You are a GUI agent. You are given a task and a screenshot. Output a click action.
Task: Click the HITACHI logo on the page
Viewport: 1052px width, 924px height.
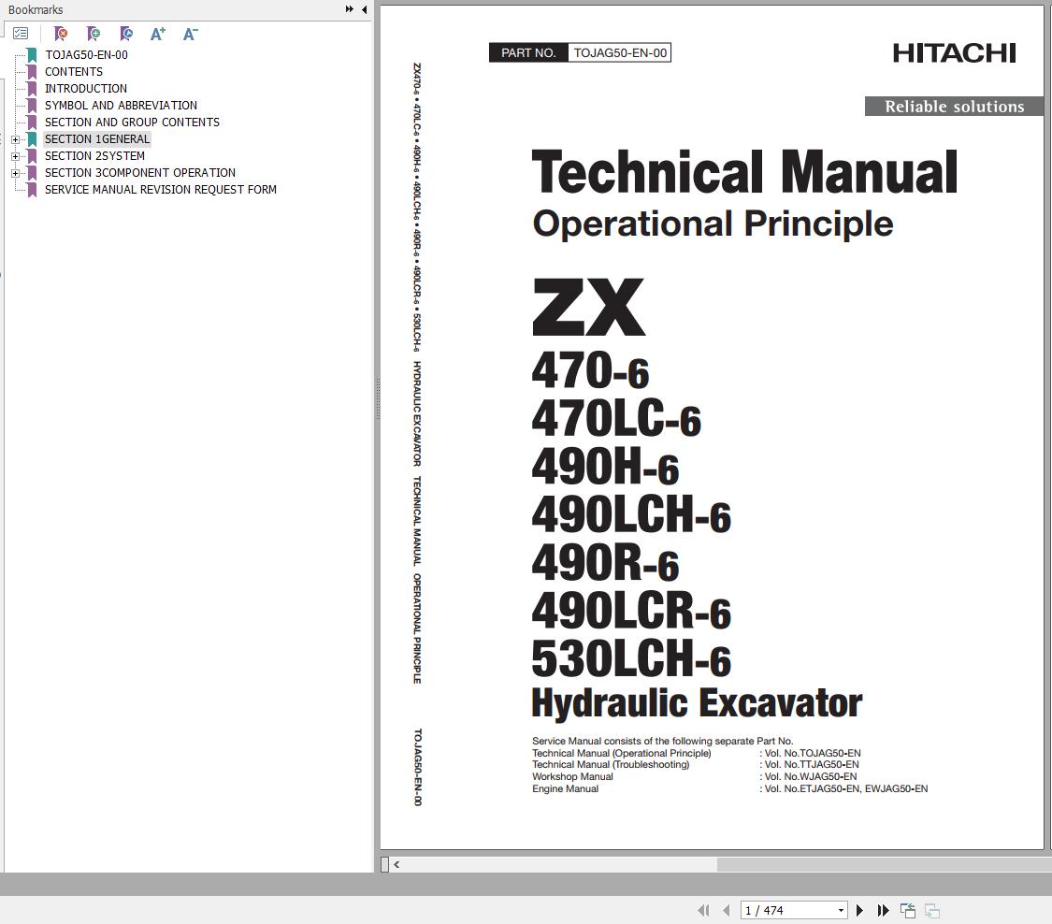(x=954, y=53)
